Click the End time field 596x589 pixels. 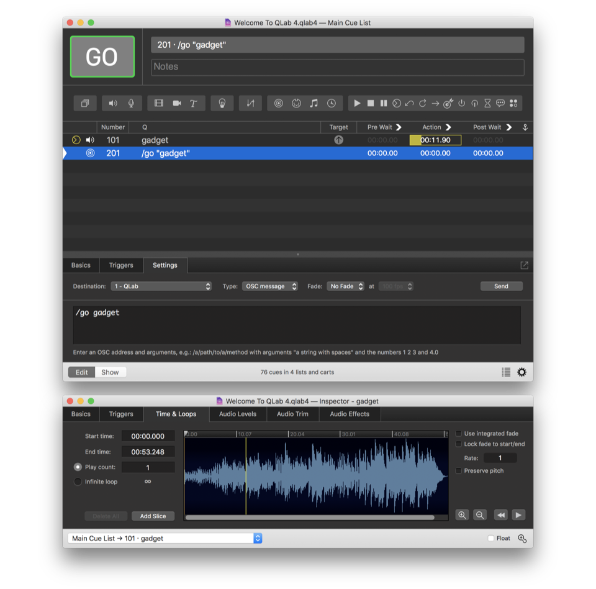(148, 452)
